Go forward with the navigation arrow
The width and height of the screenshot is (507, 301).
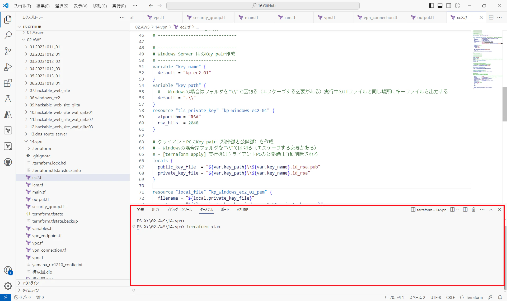pyautogui.click(x=160, y=6)
